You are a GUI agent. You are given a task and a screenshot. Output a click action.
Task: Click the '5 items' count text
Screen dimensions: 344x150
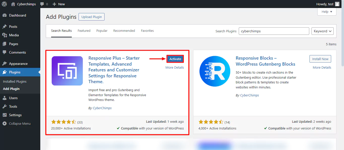click(331, 44)
